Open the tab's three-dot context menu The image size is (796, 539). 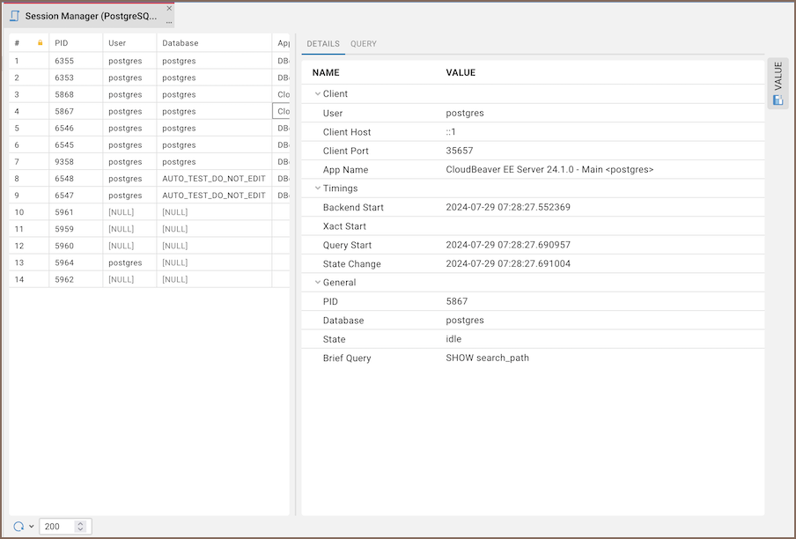(x=169, y=22)
